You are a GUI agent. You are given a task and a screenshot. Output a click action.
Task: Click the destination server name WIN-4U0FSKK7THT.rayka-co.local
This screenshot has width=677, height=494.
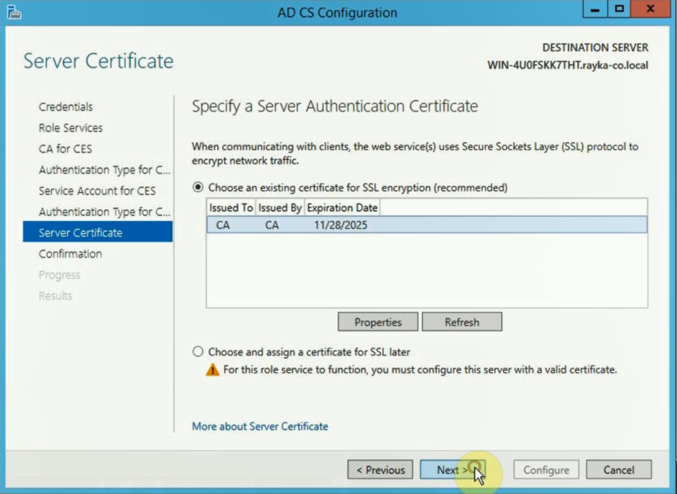tap(568, 65)
